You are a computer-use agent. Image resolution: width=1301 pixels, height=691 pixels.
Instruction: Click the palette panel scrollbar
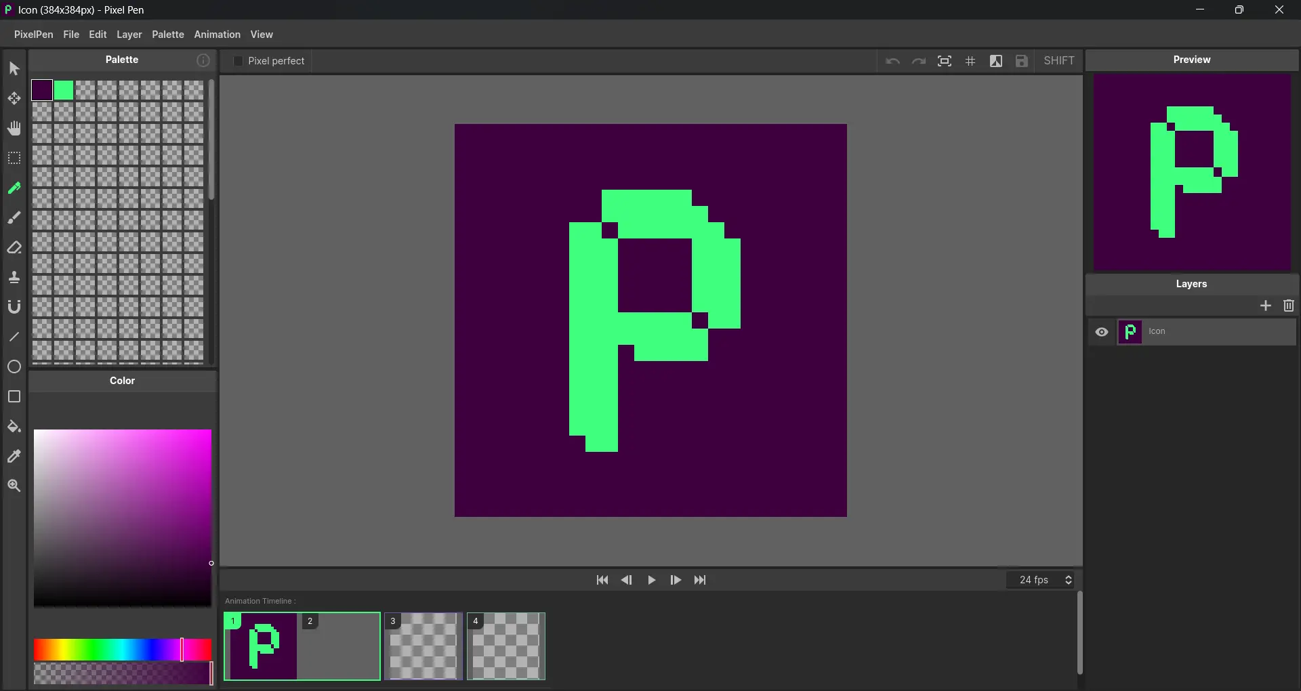click(x=211, y=140)
